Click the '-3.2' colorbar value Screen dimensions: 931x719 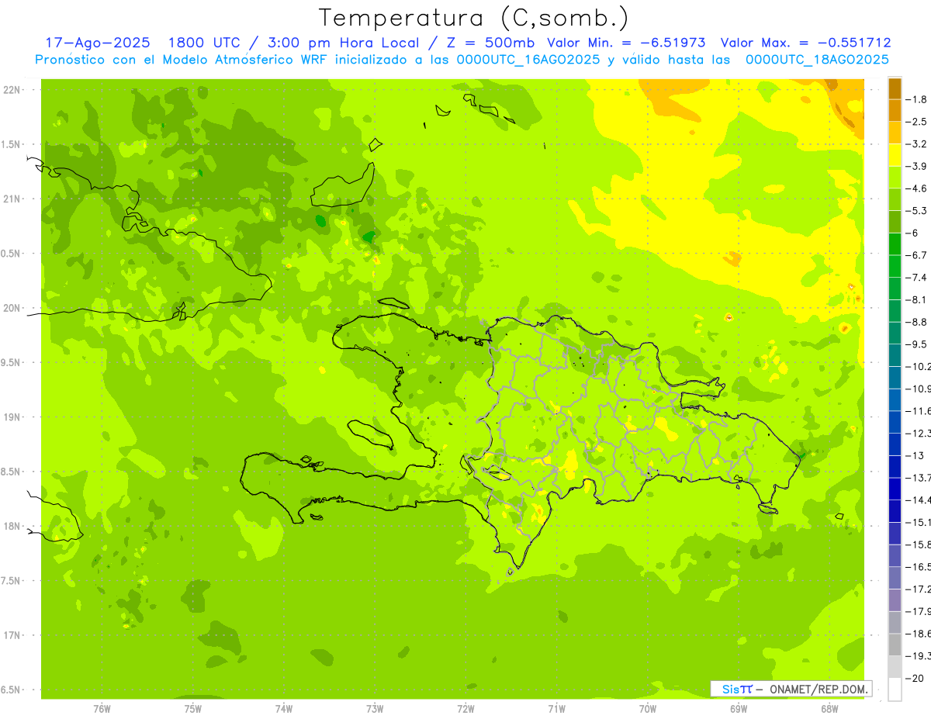(916, 143)
